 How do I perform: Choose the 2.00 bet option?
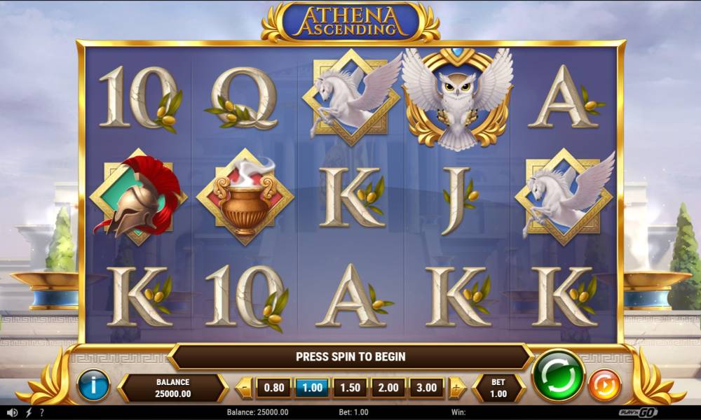pyautogui.click(x=388, y=387)
